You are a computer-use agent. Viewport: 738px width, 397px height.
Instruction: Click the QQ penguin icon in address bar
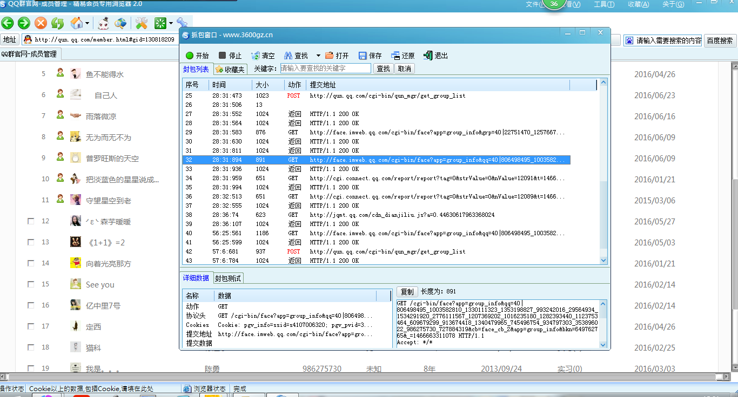28,39
